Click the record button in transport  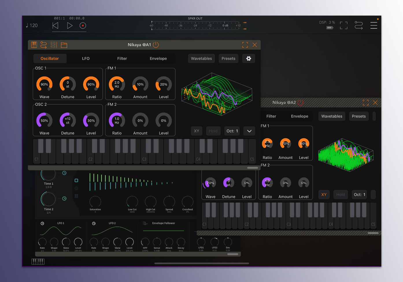click(83, 26)
